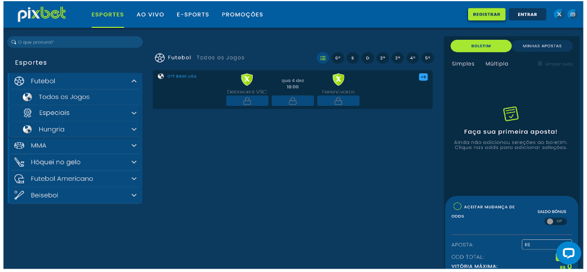Open the live chat support bubble
Image resolution: width=587 pixels, height=272 pixels.
569,254
